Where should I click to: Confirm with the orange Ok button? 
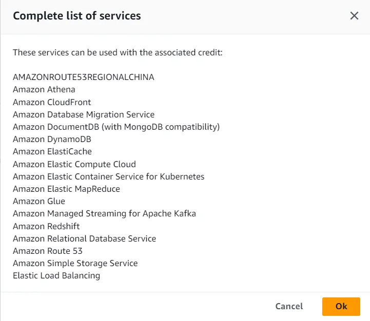click(341, 306)
